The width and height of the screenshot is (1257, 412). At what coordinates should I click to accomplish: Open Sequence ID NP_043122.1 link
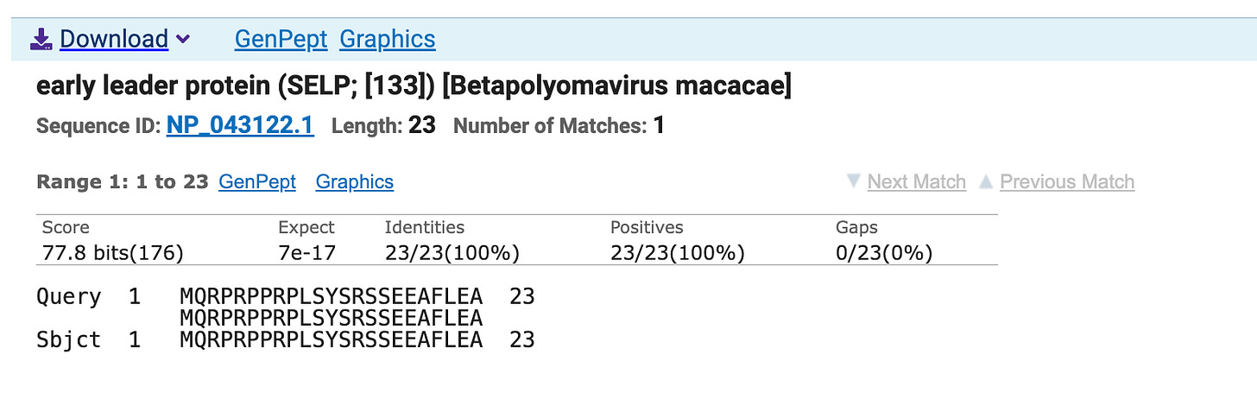tap(240, 126)
